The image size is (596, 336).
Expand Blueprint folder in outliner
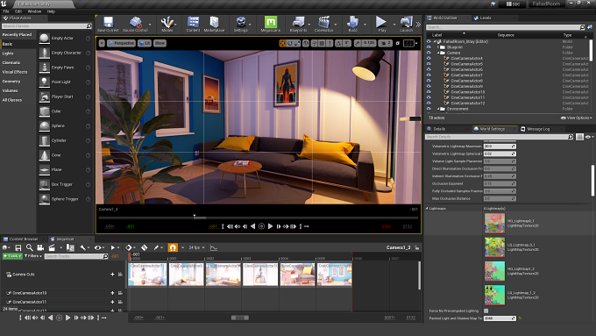coord(438,47)
